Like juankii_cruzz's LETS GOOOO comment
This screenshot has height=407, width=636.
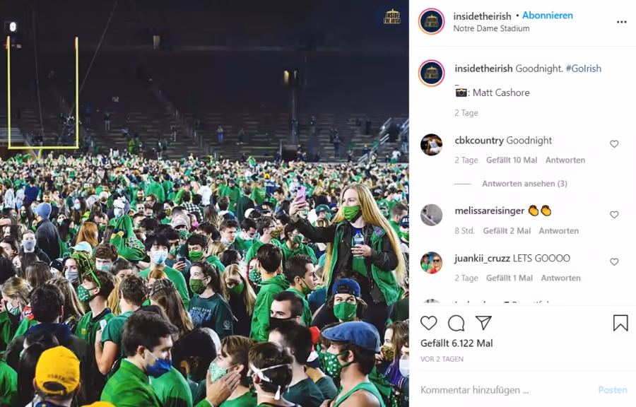tap(614, 262)
